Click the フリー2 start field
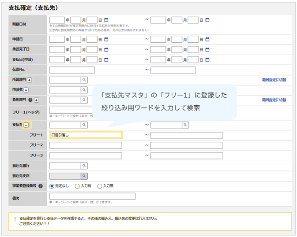297x237 pixels. click(86, 145)
